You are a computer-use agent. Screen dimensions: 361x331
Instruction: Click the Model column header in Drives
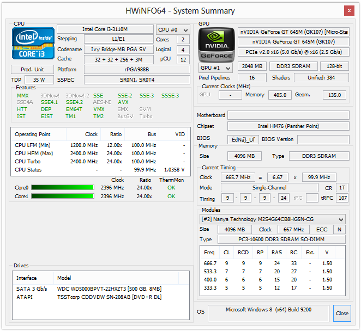[x=116, y=278]
